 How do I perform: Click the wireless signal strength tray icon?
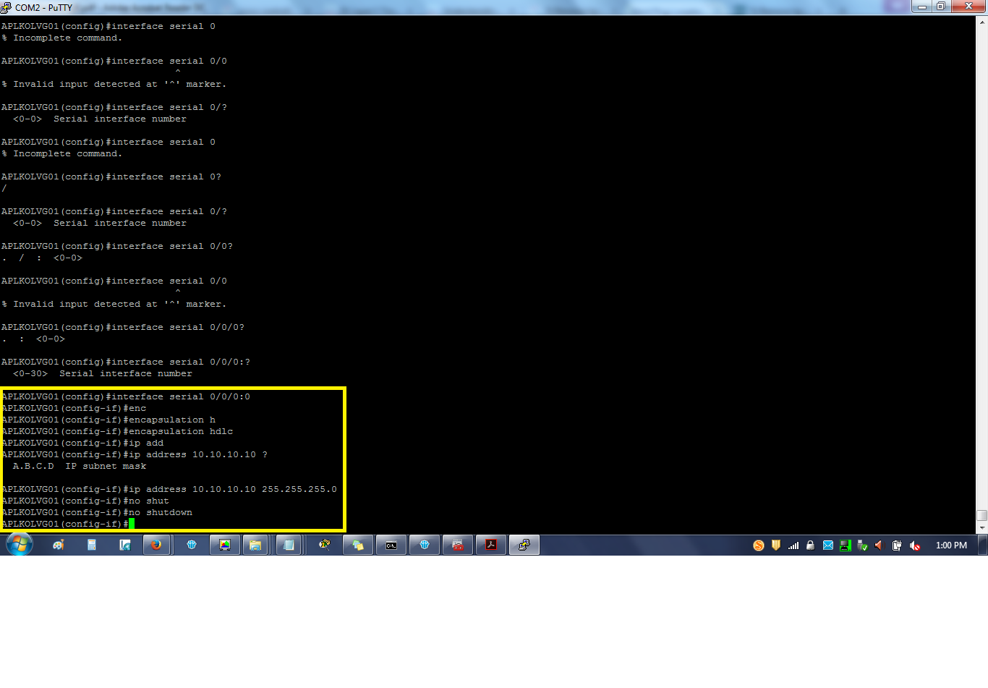(793, 545)
